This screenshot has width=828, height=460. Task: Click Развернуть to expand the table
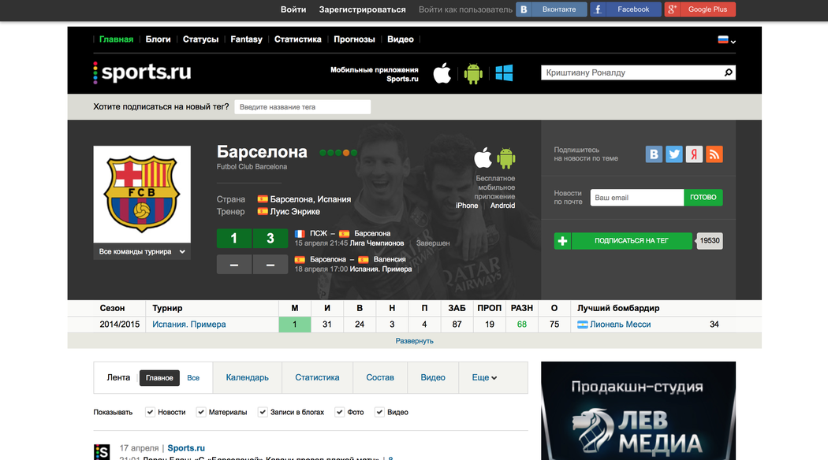[x=414, y=341]
